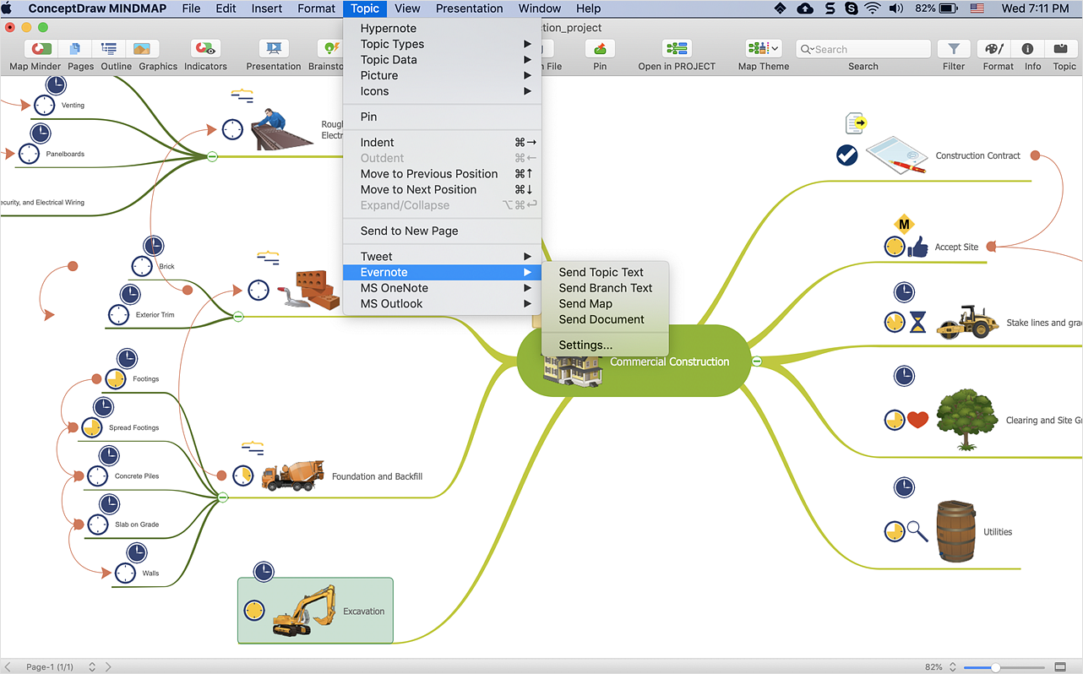Viewport: 1083px width, 674px height.
Task: Toggle the Topic panel
Action: pos(1061,49)
